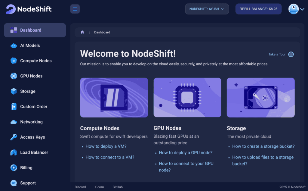Click the Load Balancer icon
308x191 pixels.
[x=14, y=152]
